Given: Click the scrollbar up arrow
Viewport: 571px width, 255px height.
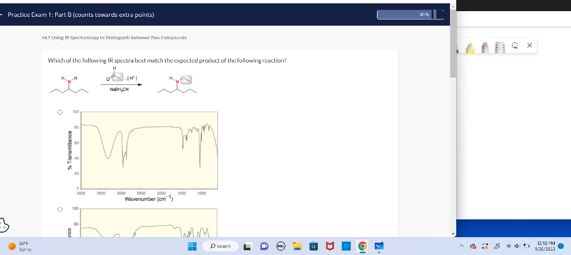Looking at the screenshot, I should [x=453, y=6].
